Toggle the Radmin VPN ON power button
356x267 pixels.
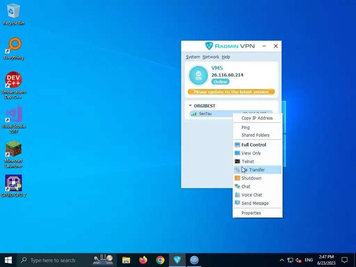[x=199, y=75]
